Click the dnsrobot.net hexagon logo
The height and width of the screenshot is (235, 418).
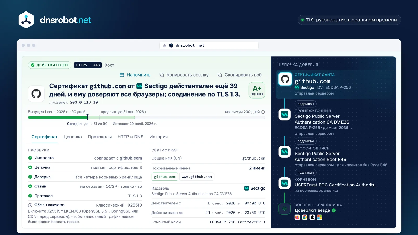click(26, 20)
